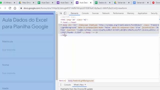
Task: Open the Network panel tab
Action: (106, 13)
